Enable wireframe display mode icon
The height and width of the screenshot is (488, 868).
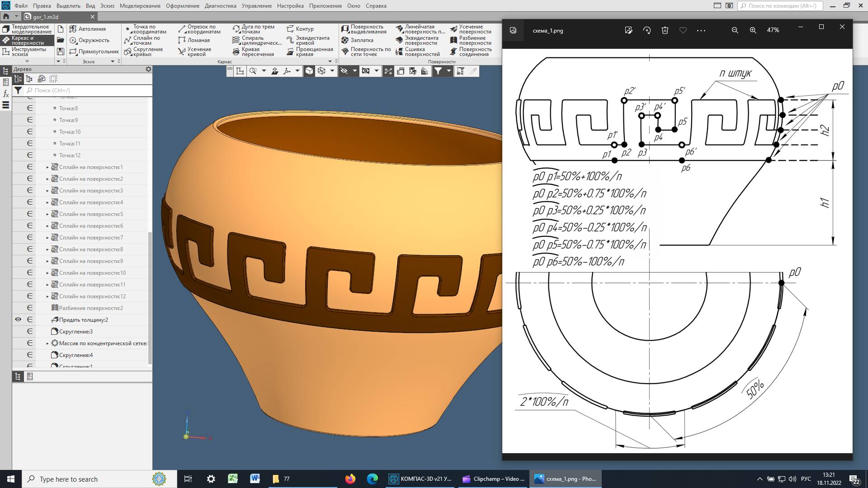321,71
